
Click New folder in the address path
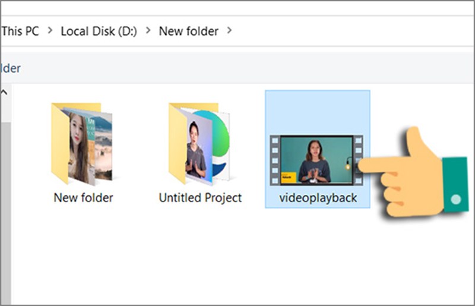[x=188, y=31]
